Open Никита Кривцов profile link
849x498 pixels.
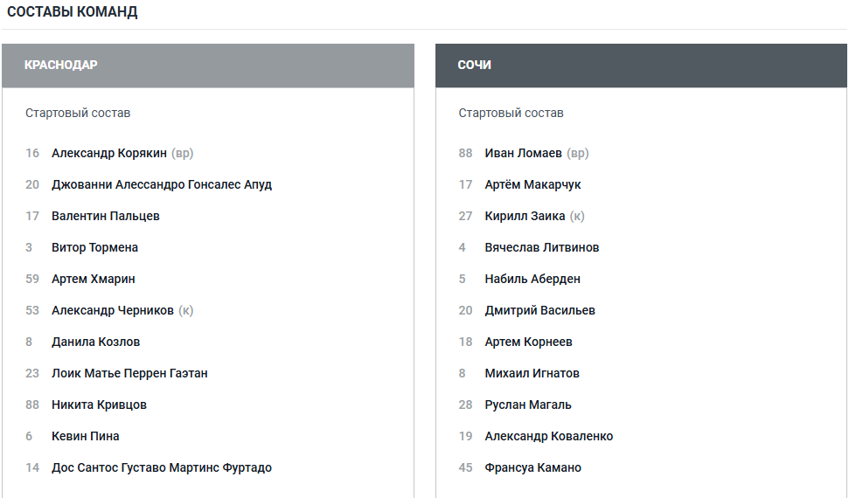99,405
